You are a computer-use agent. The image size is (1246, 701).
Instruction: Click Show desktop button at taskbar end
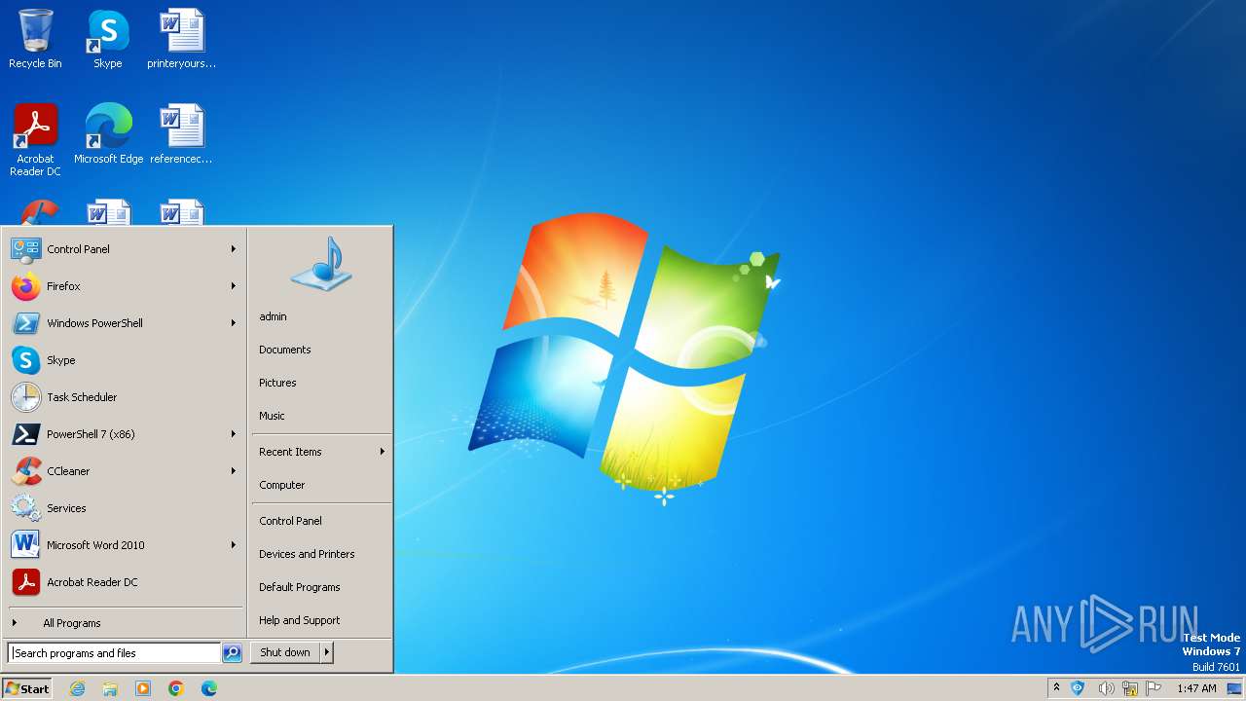pyautogui.click(x=1234, y=688)
